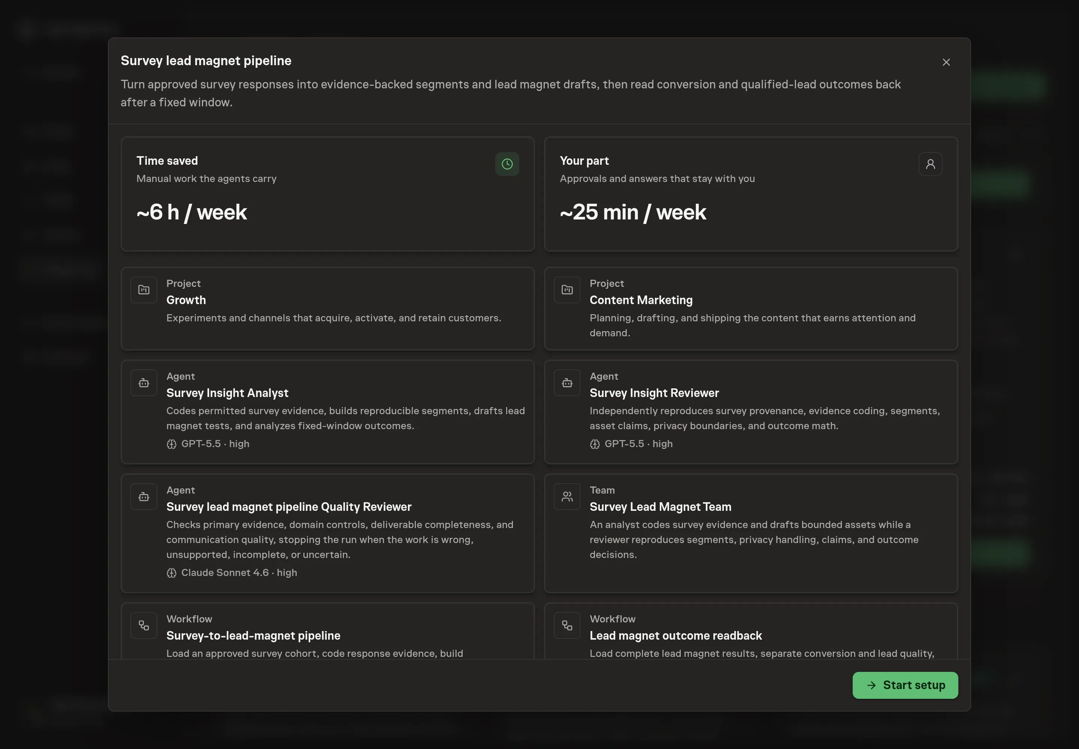
Task: Click the Time saved heading
Action: 167,161
